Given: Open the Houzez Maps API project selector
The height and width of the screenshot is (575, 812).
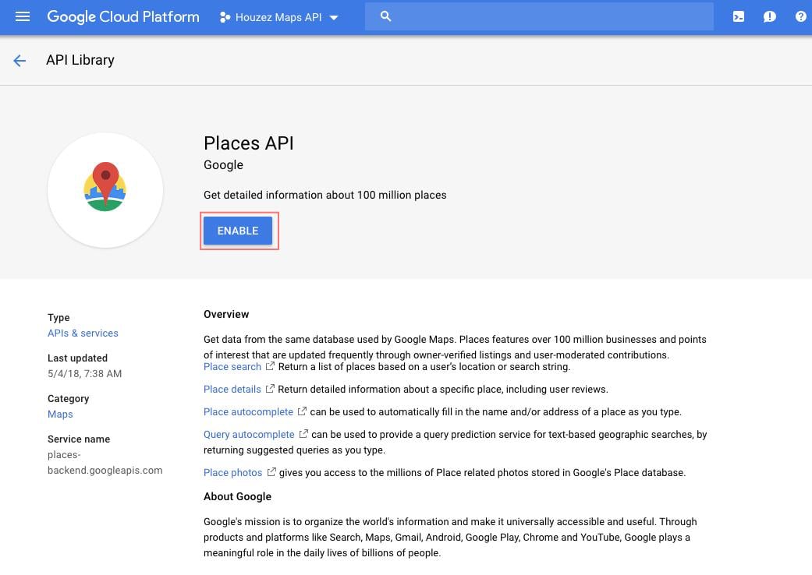Looking at the screenshot, I should 279,17.
